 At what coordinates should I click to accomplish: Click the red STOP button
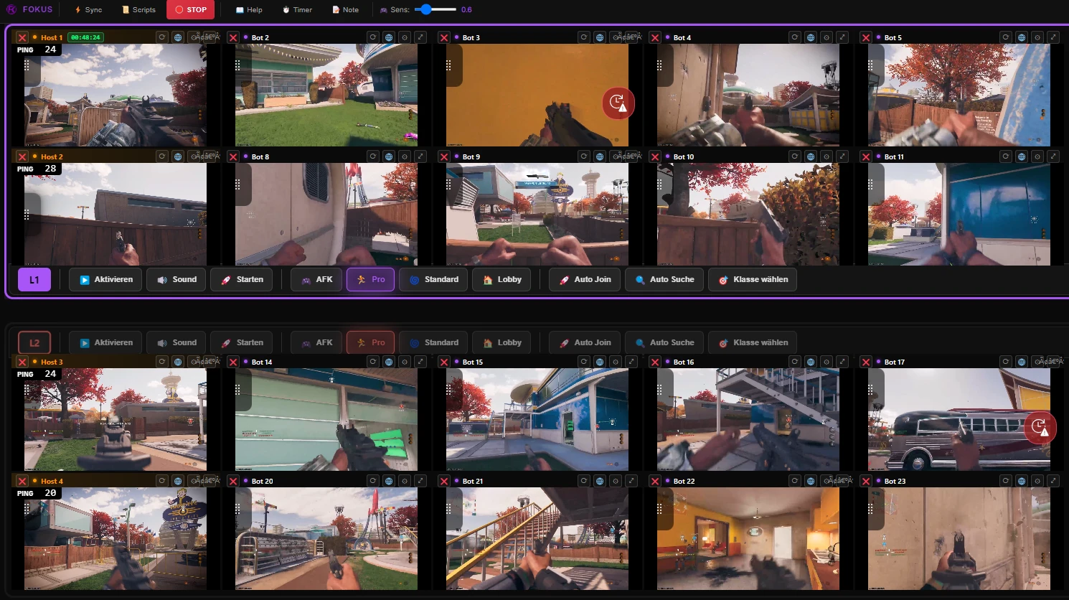(190, 10)
